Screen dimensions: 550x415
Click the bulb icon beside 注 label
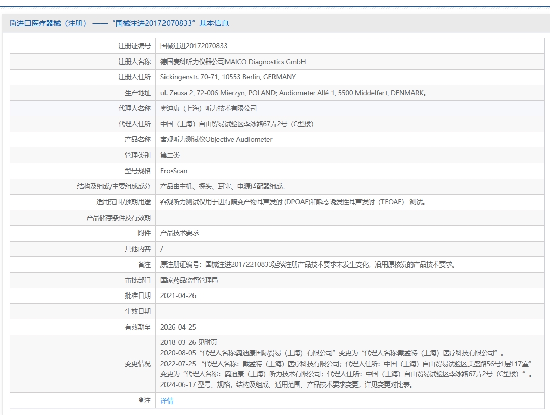141,400
